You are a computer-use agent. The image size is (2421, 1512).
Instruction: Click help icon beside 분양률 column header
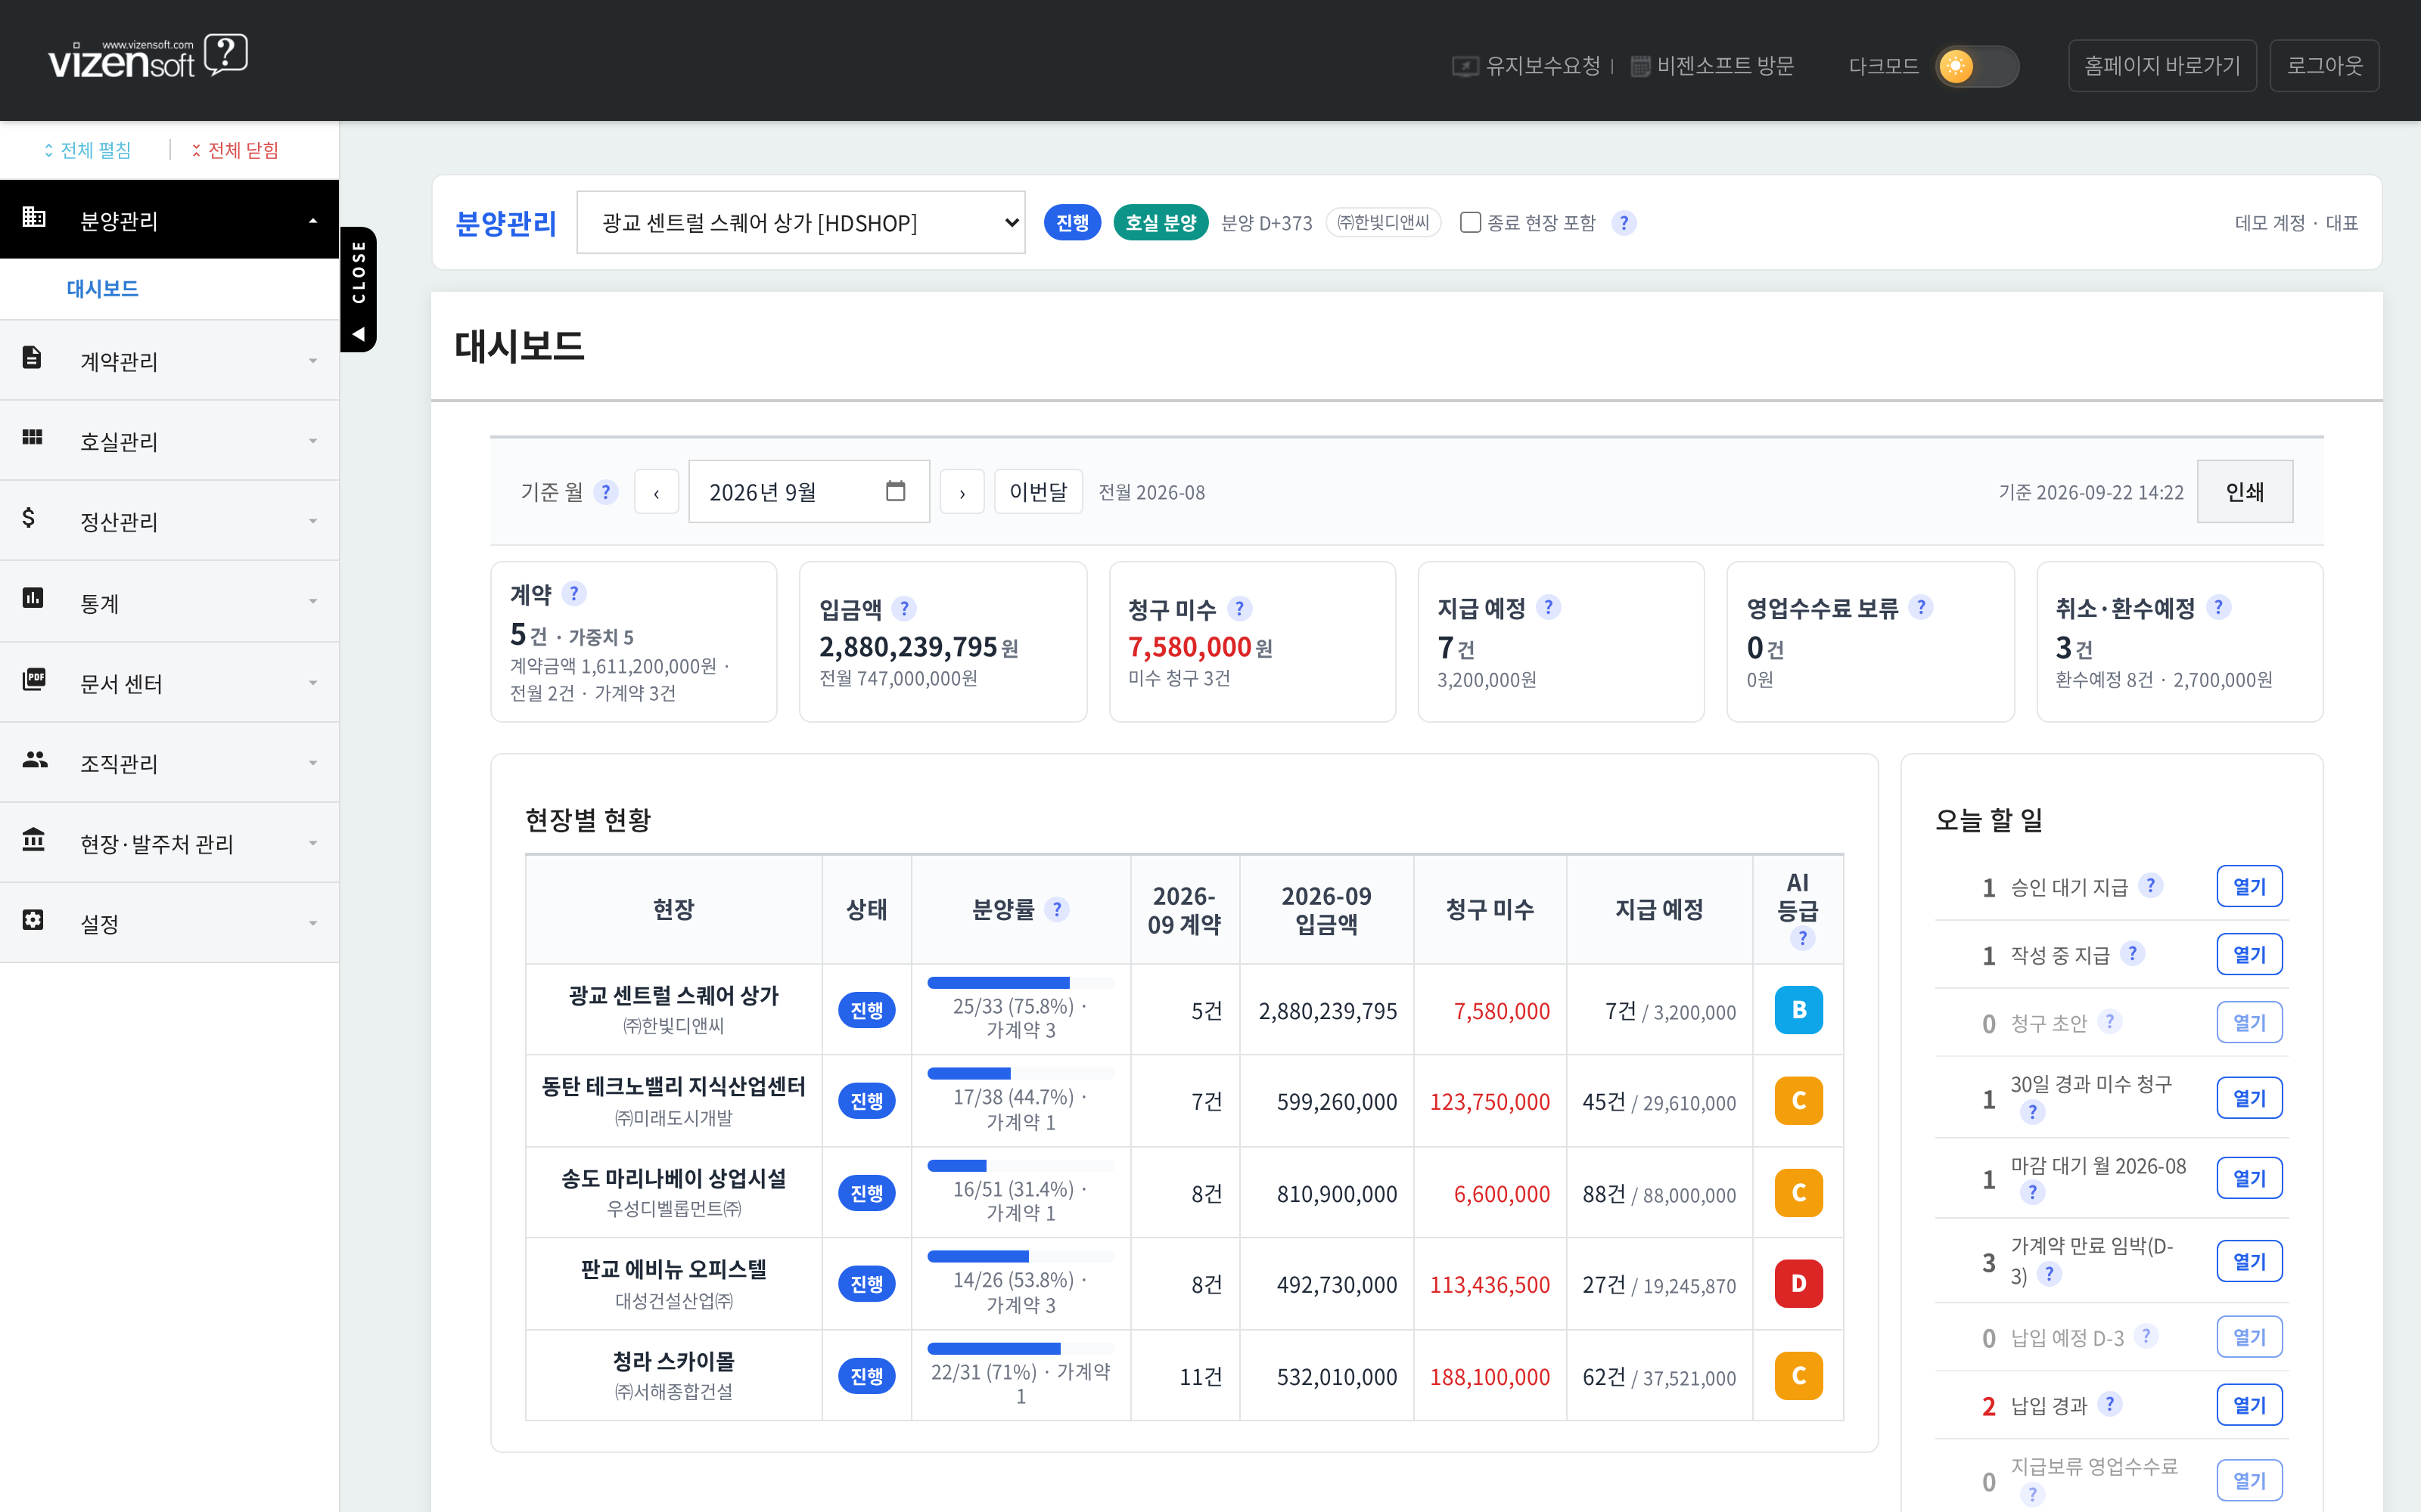pos(1056,910)
